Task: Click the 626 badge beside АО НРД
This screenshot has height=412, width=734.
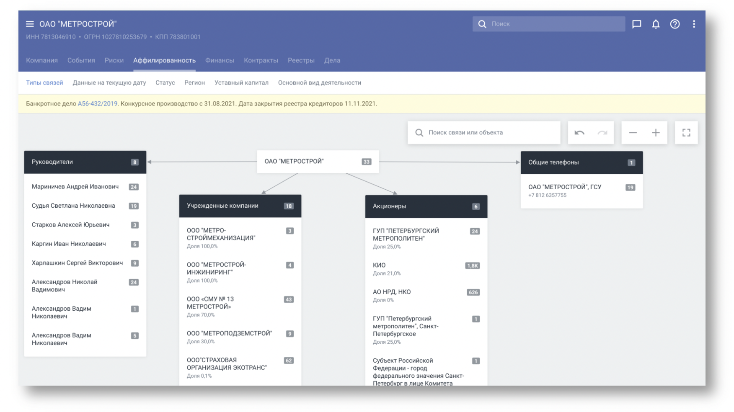Action: 473,292
